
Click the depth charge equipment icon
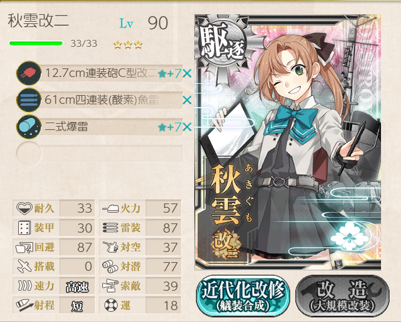click(29, 127)
